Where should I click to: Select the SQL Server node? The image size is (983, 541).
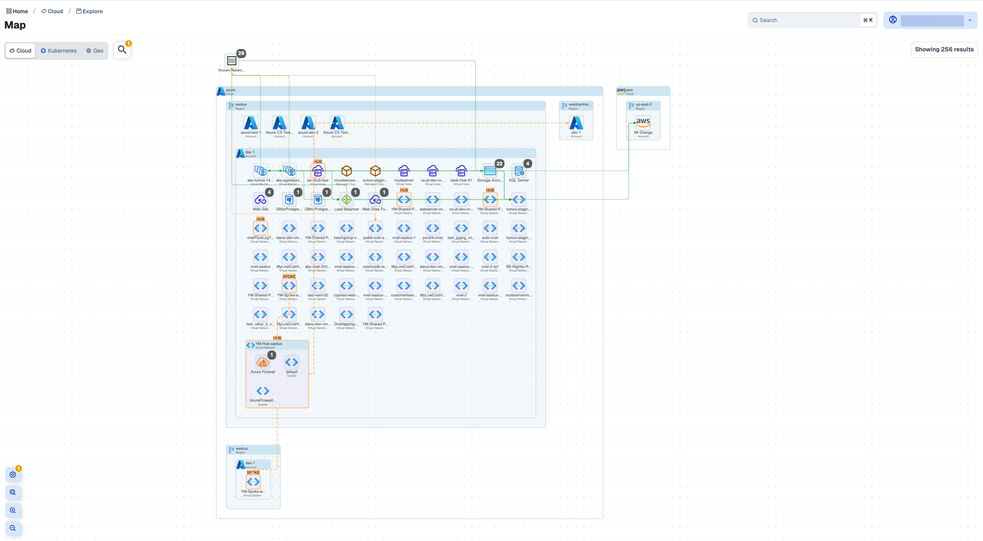pos(519,171)
